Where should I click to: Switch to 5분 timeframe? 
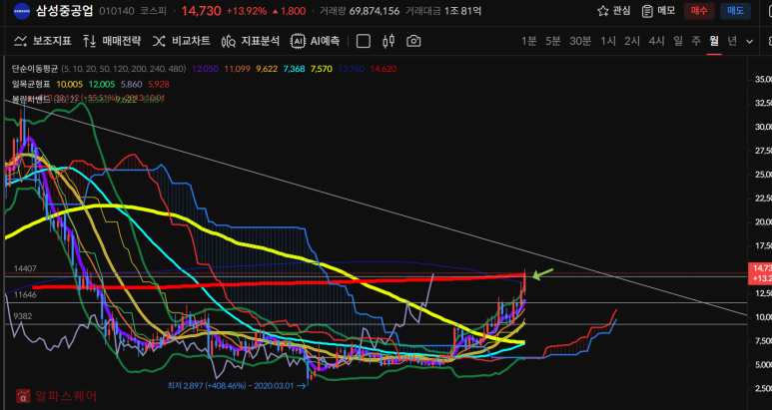pyautogui.click(x=552, y=41)
